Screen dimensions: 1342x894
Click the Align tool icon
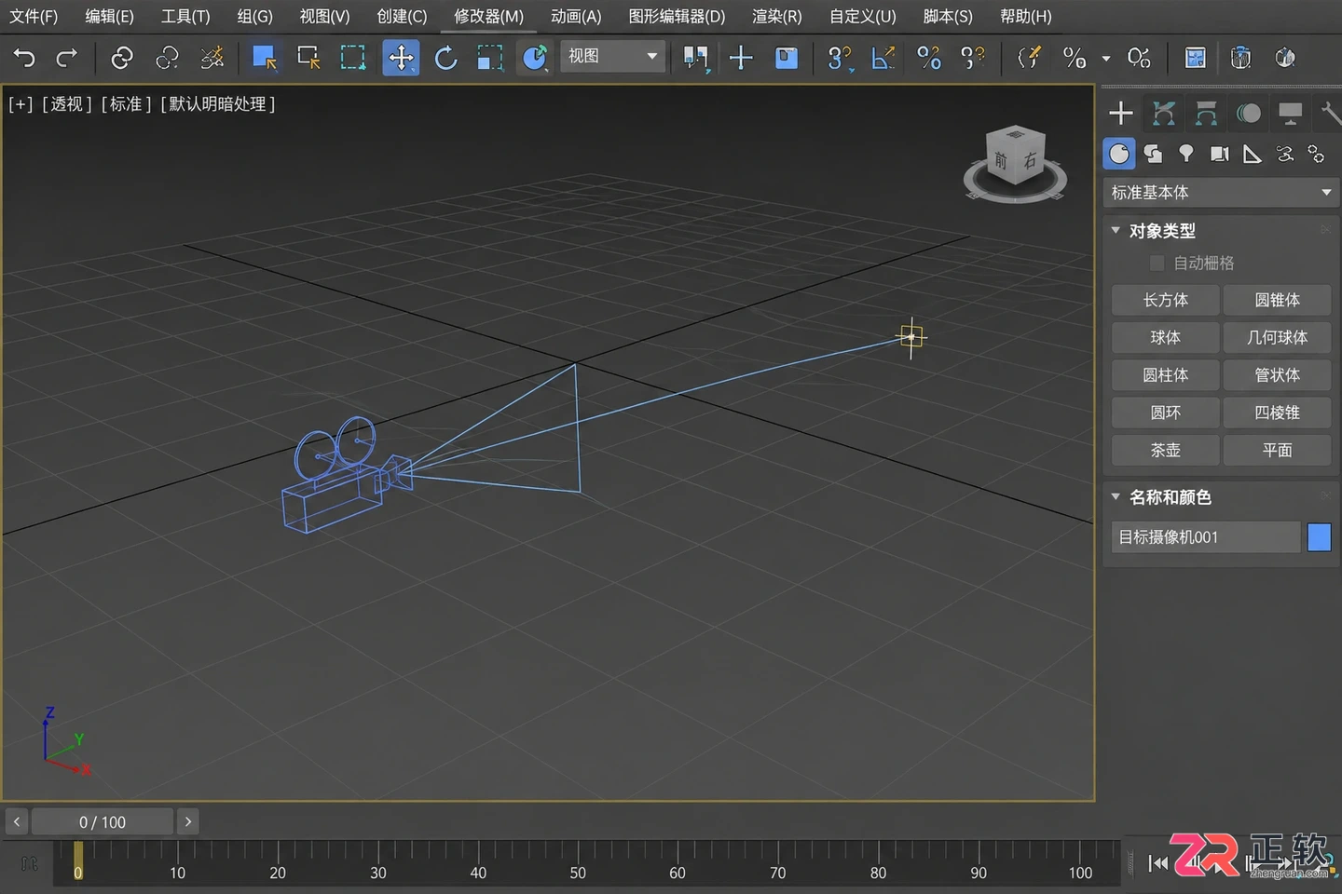tap(1139, 58)
